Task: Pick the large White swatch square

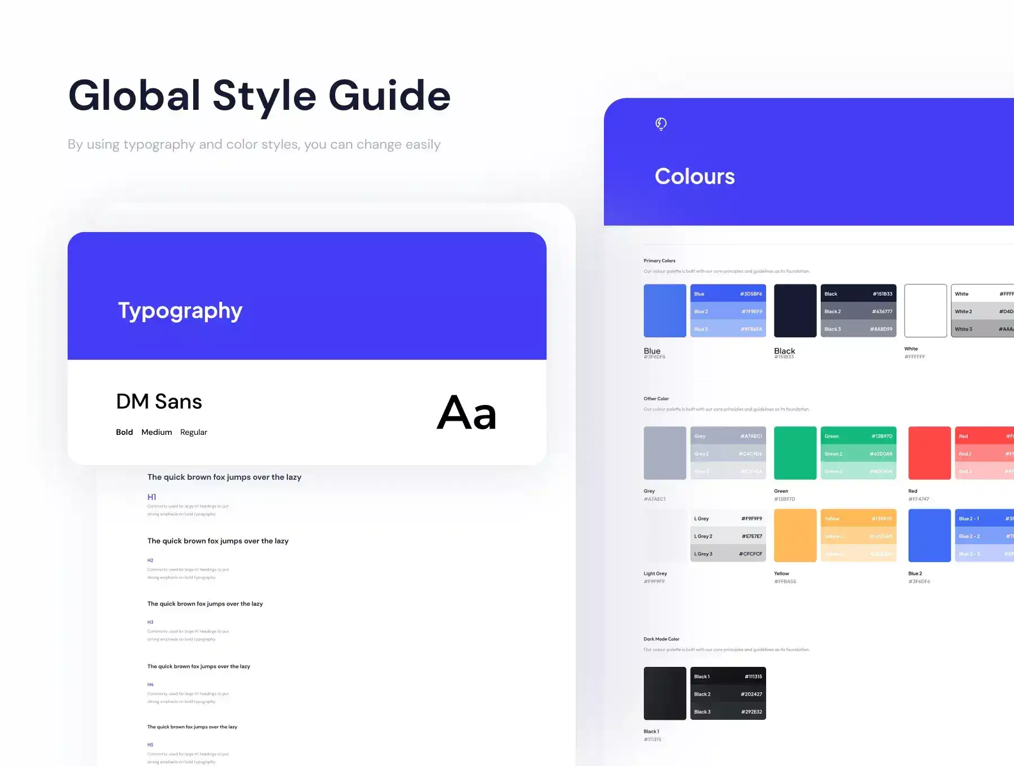Action: point(925,310)
